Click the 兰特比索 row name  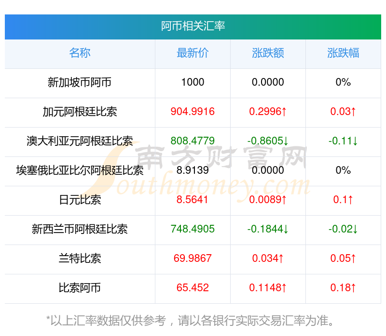pos(80,258)
